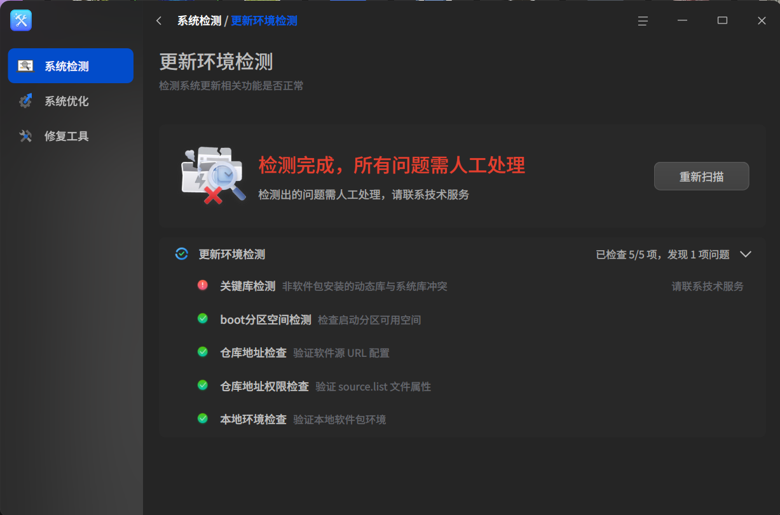Click 系统检测 in the breadcrumb

point(199,21)
